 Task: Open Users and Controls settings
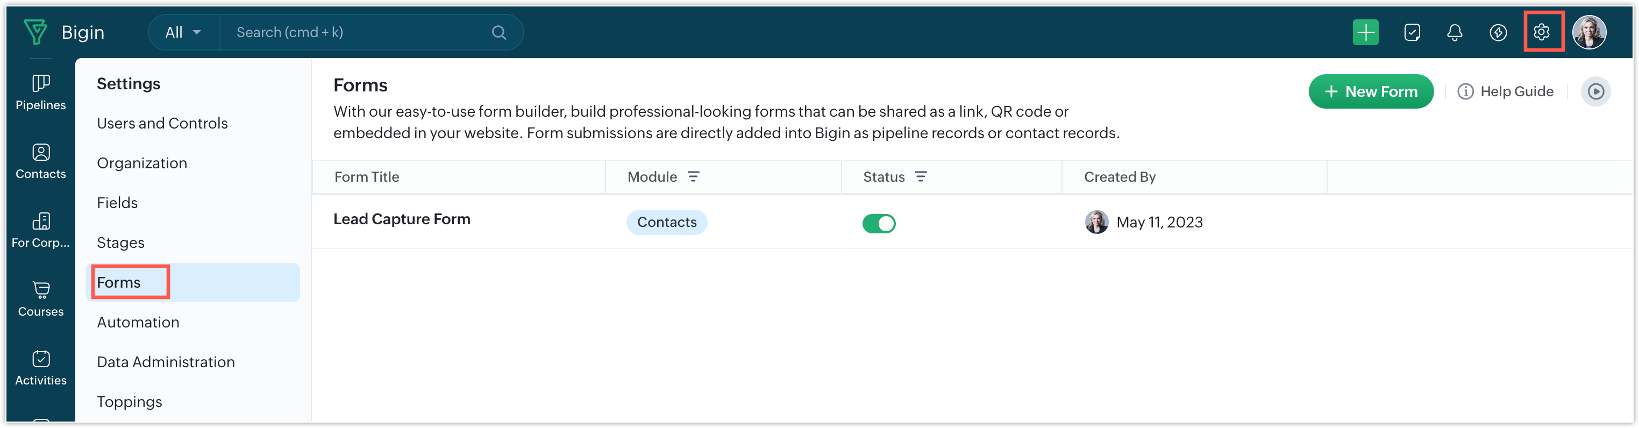click(x=162, y=123)
